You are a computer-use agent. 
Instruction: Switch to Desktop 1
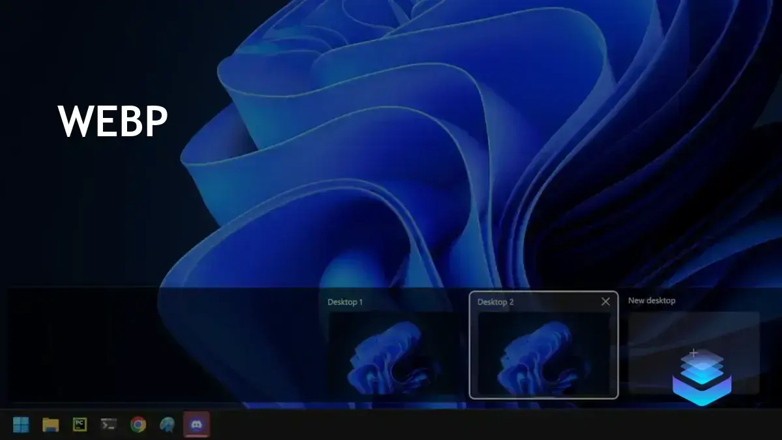pos(391,355)
